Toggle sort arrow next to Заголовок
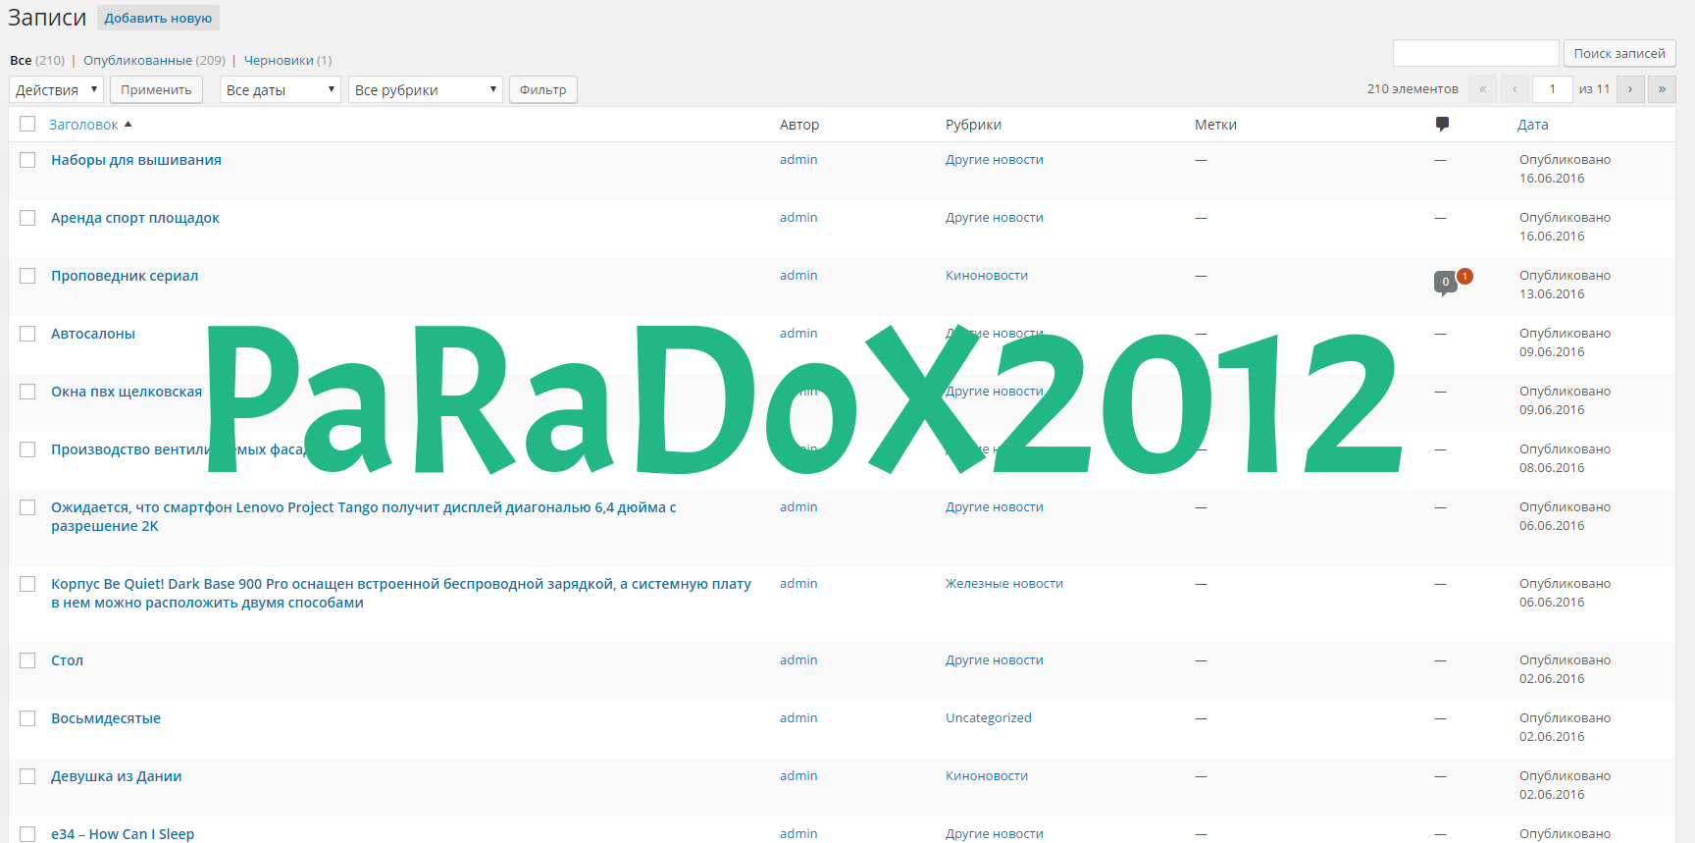The image size is (1695, 843). 128,125
